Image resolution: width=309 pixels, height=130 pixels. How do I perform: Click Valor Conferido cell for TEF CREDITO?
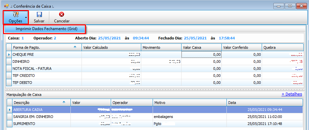coord(242,76)
